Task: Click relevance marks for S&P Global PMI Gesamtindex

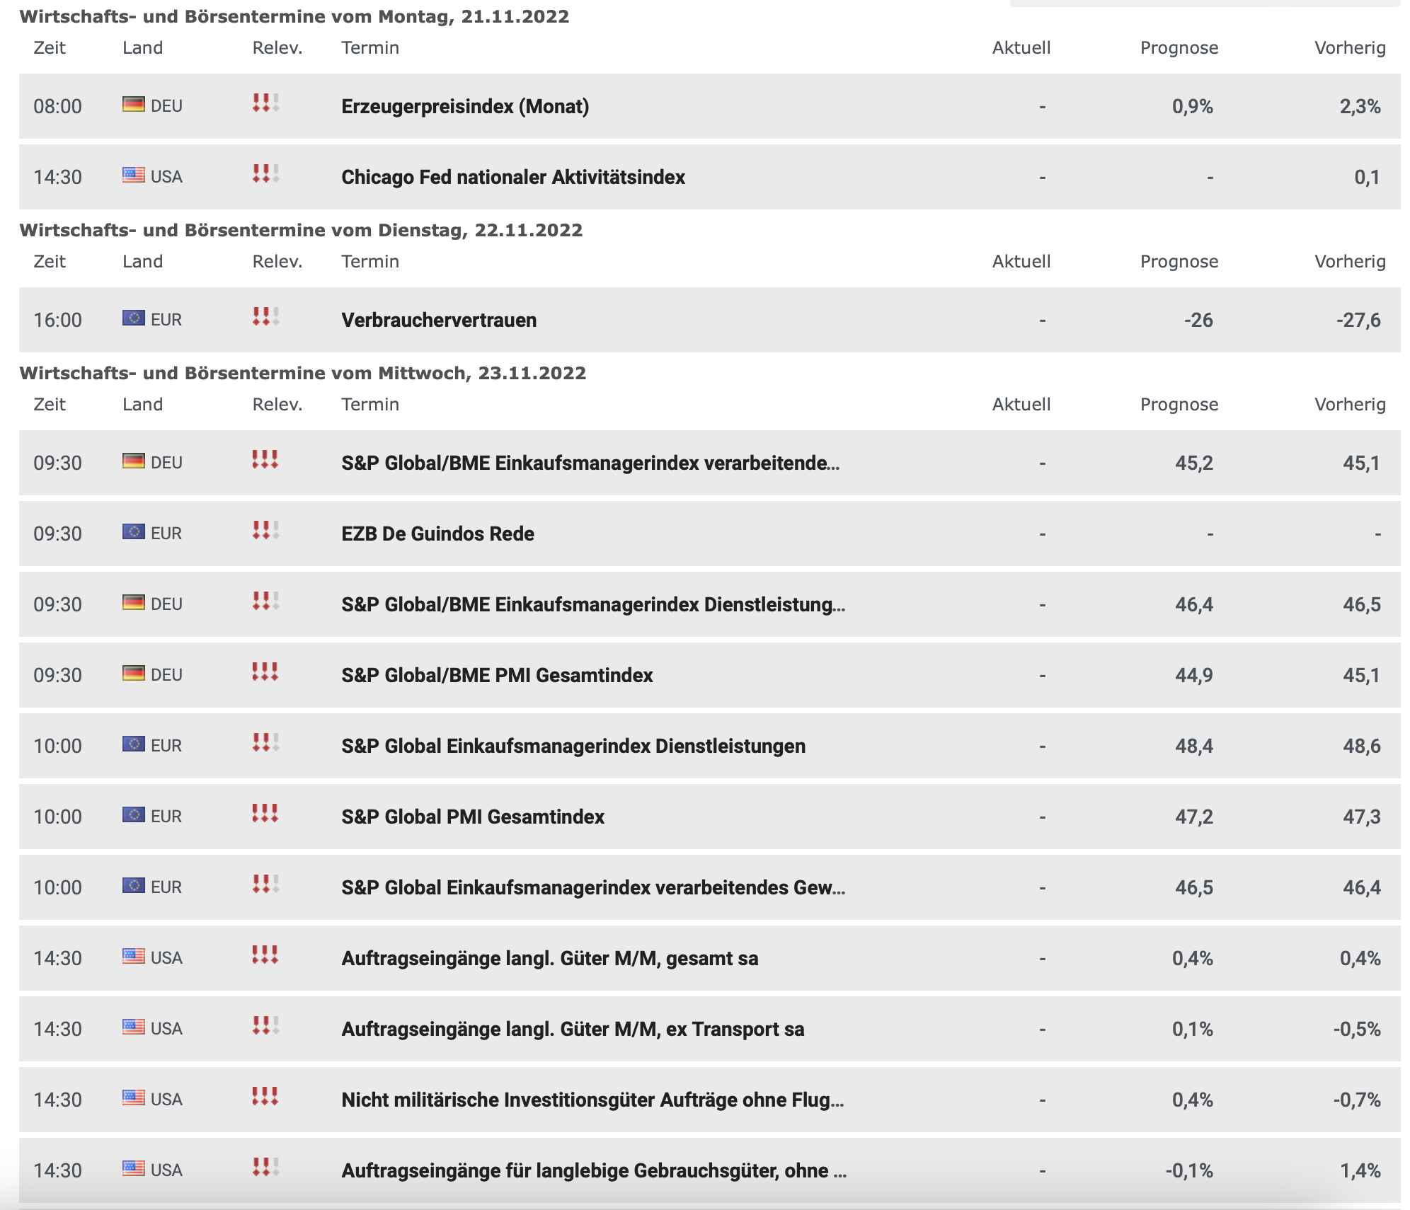Action: (266, 814)
